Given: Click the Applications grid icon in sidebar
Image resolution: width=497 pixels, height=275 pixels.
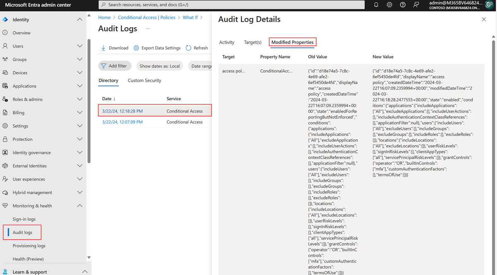Looking at the screenshot, I should [5, 86].
